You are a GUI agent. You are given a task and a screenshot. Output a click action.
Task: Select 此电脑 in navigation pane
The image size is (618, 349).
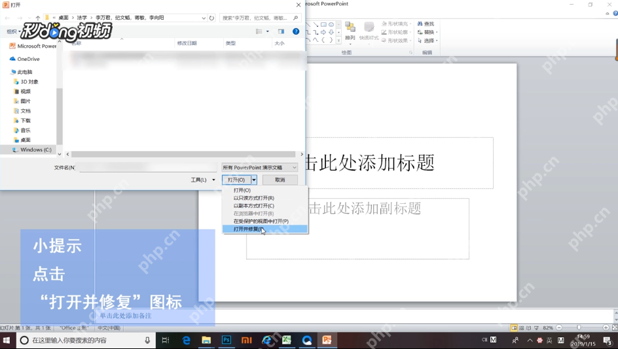[22, 72]
